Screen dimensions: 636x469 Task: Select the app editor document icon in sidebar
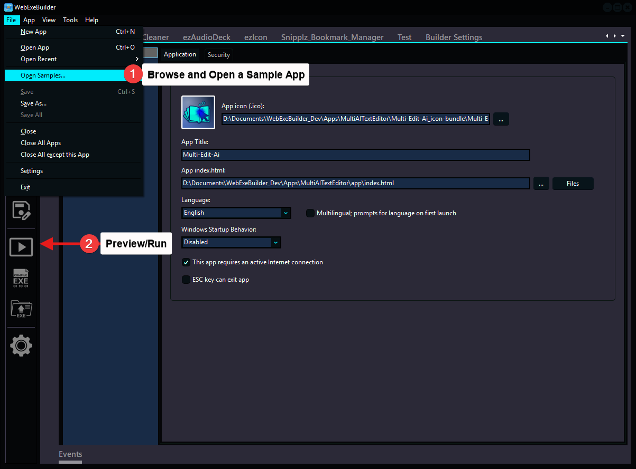coord(21,211)
